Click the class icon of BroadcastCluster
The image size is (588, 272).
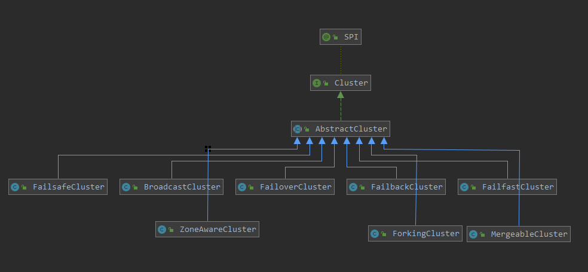point(126,187)
